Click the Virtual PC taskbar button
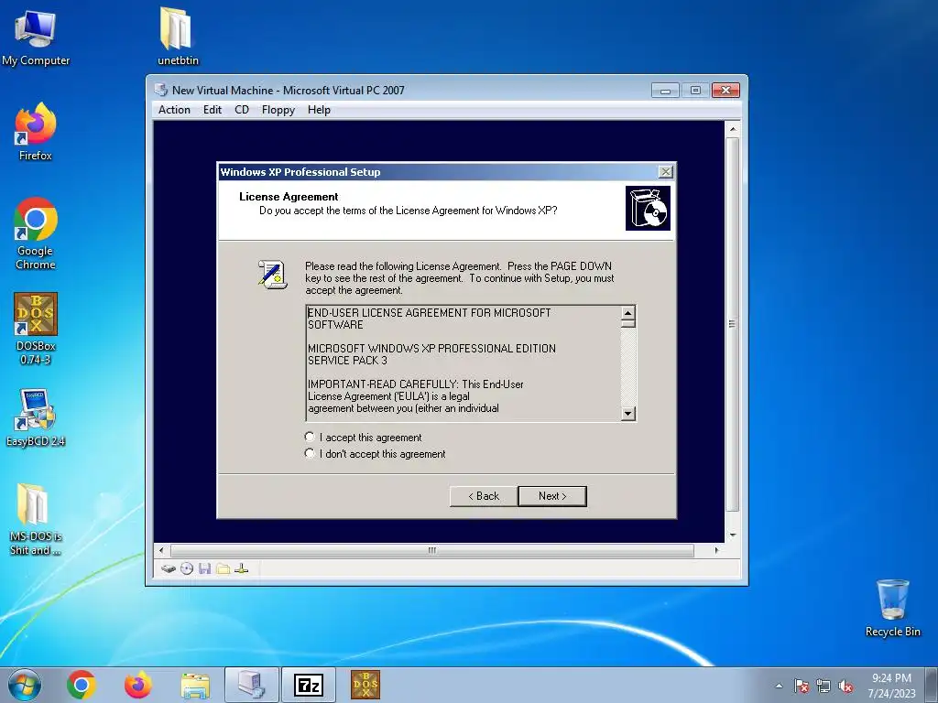Viewport: 938px width, 703px height. pyautogui.click(x=251, y=685)
